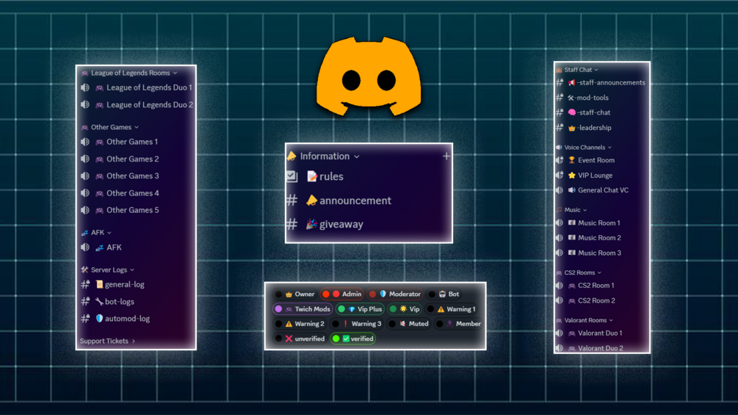Join Other Games 2 voice channel
This screenshot has width=738, height=415.
click(x=120, y=159)
